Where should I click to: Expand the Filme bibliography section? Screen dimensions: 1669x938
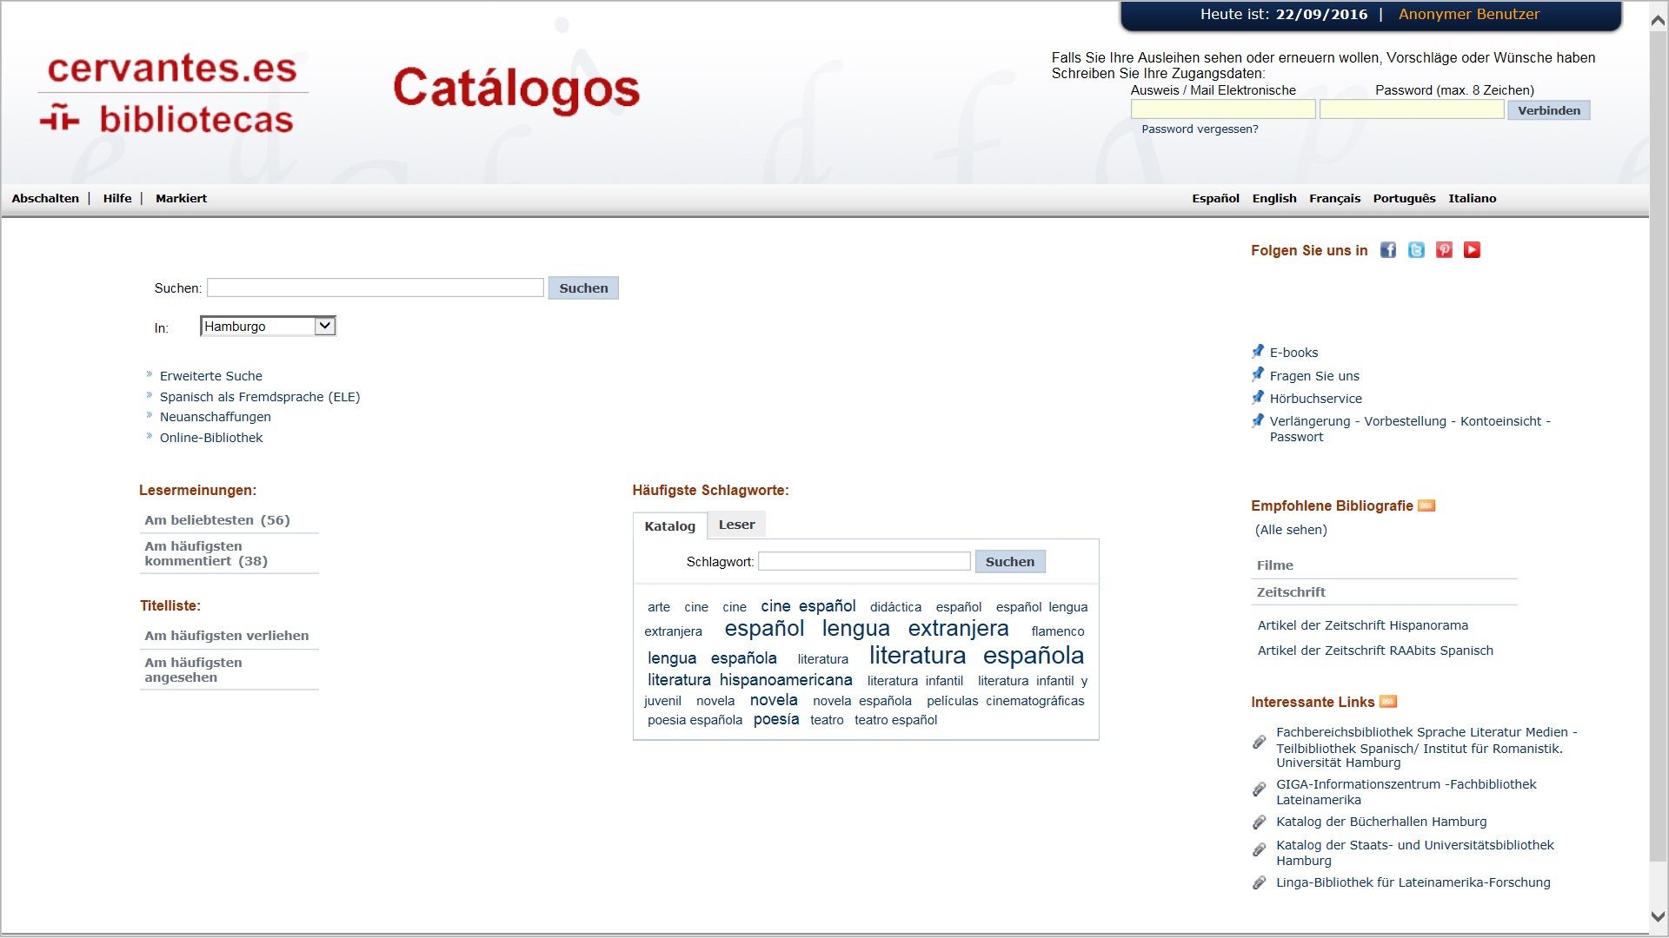click(1275, 565)
